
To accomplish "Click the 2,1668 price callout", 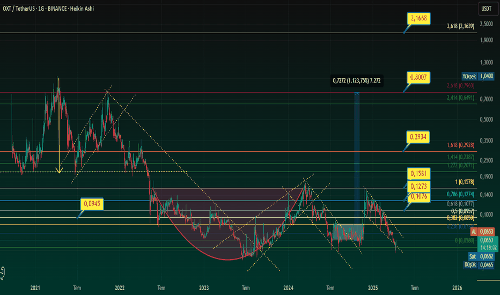I will 418,18.
